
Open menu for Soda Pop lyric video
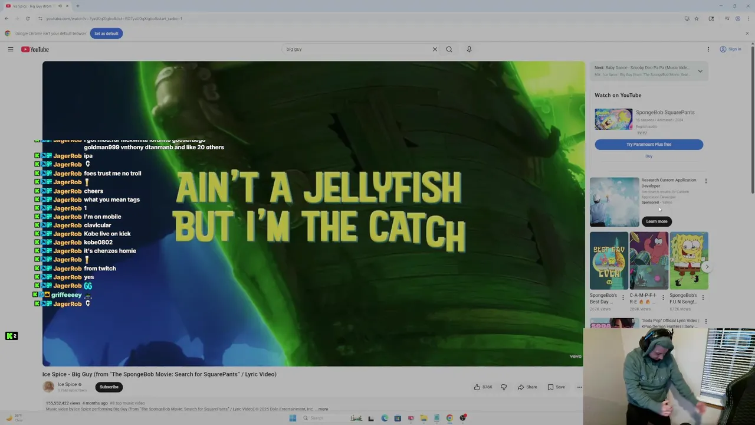(705, 322)
